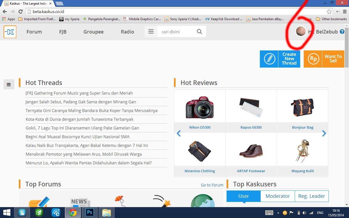Open Photoshop from the taskbar
This screenshot has width=349, height=218.
point(90,213)
